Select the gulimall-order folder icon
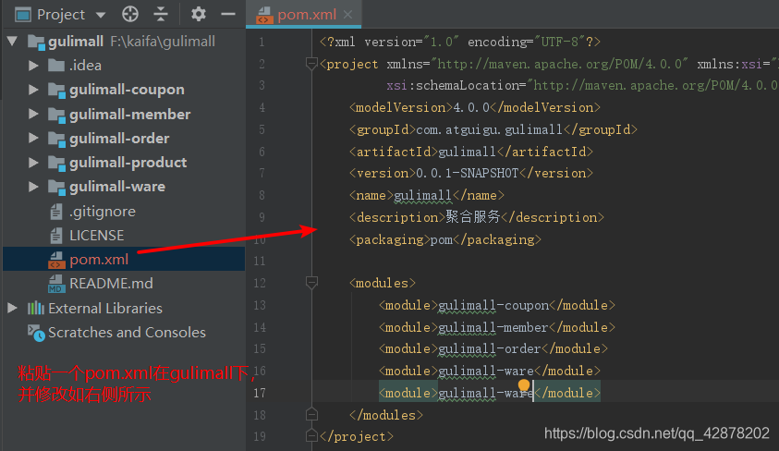779x451 pixels. 56,139
